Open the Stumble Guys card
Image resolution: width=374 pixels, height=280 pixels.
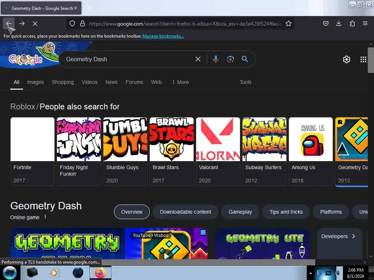point(125,151)
